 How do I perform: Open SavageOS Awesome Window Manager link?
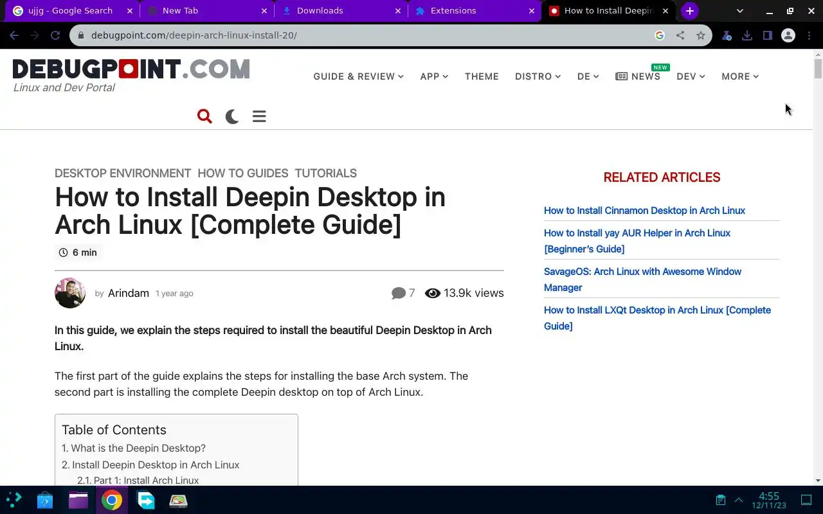point(642,279)
